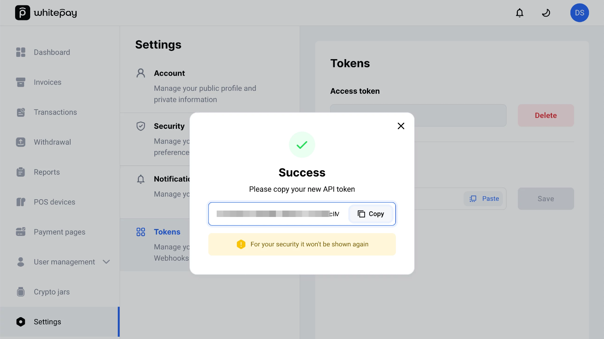
Task: Toggle dark mode moon icon
Action: 546,13
